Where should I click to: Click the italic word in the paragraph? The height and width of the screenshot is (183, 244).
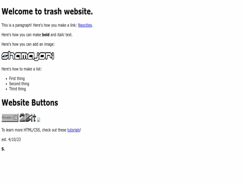pos(61,35)
